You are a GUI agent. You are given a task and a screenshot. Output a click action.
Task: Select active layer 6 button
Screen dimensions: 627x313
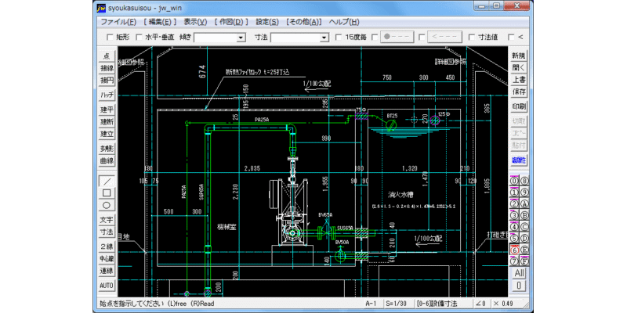click(x=514, y=250)
